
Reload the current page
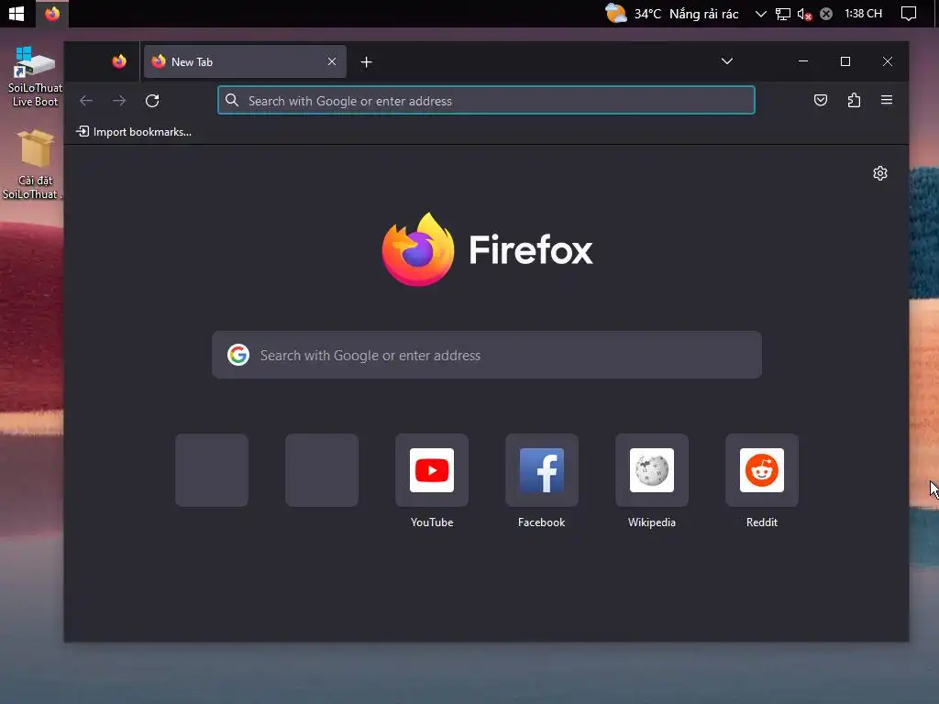tap(152, 101)
